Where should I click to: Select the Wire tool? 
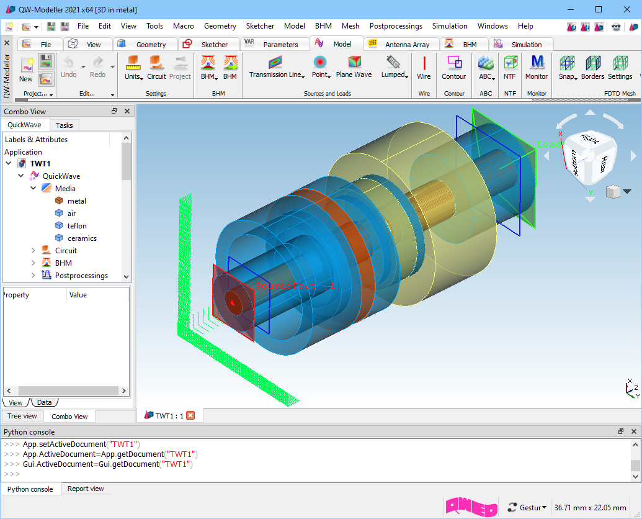point(424,68)
